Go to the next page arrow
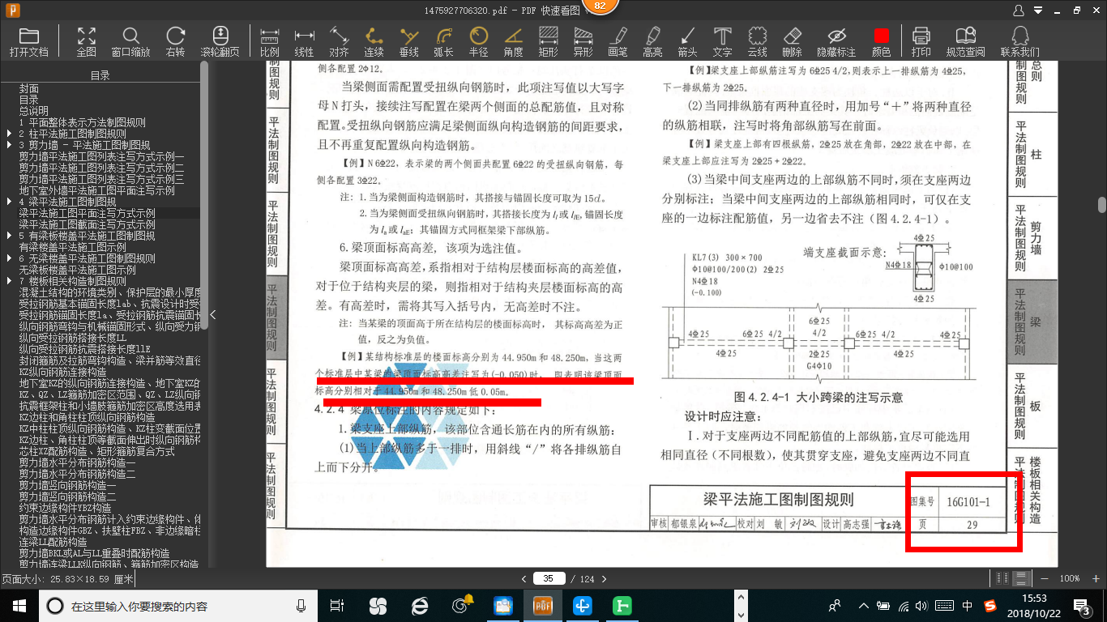 coord(605,579)
